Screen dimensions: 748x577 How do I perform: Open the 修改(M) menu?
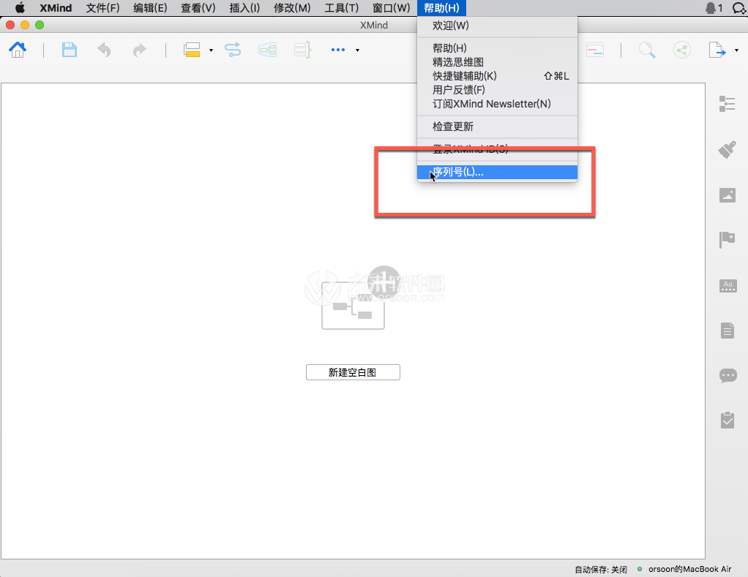[x=292, y=8]
